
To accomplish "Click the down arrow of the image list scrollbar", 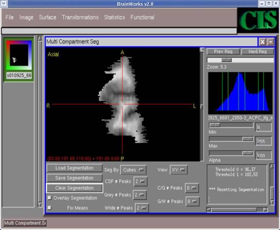I will 40,205.
